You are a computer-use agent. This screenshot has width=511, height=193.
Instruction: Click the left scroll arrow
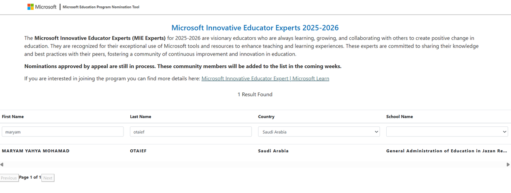point(2,164)
